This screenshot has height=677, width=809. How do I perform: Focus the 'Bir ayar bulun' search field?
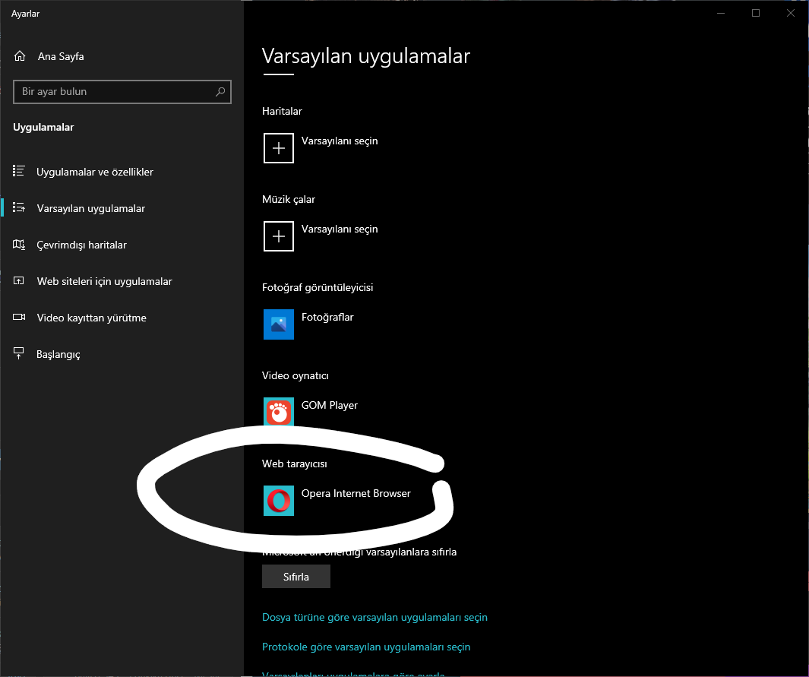(x=122, y=92)
